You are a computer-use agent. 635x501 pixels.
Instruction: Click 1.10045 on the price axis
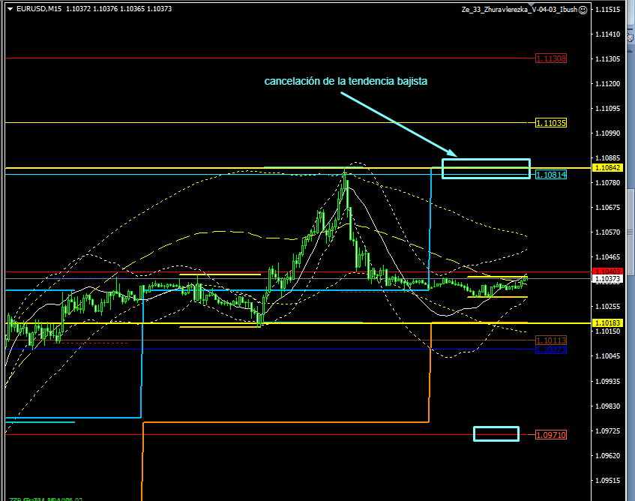tap(607, 356)
